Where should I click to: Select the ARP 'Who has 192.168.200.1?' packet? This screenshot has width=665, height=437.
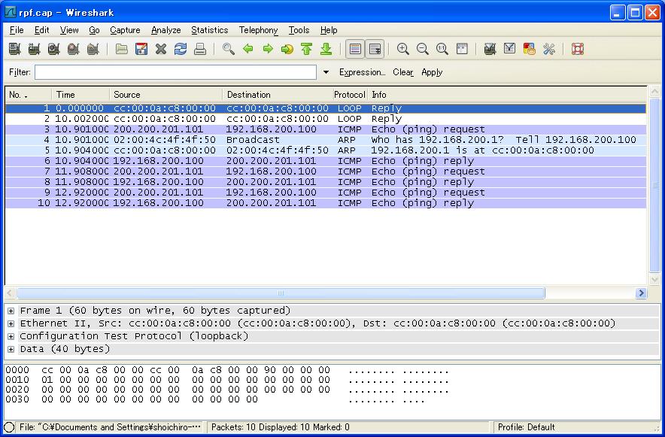326,140
